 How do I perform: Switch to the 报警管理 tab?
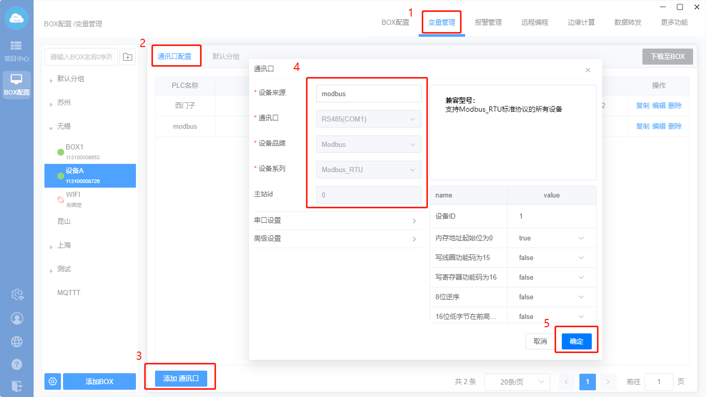[488, 22]
